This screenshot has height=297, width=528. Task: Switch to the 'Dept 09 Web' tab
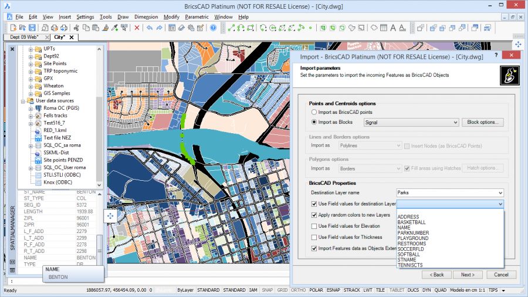[24, 37]
